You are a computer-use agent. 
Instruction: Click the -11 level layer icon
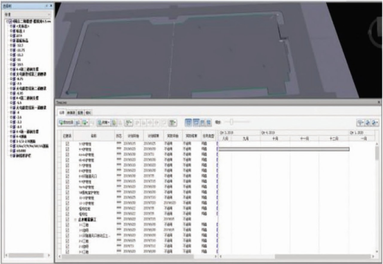(15, 59)
